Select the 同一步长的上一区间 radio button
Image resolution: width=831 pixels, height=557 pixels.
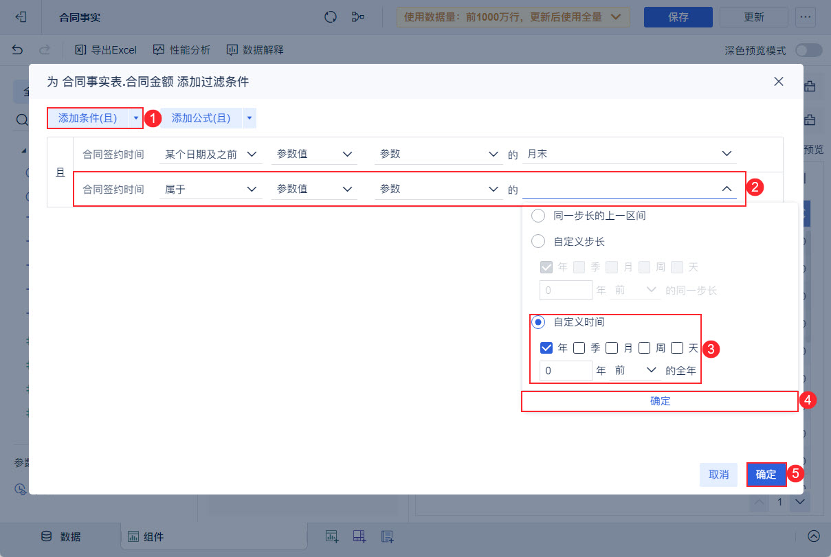pyautogui.click(x=539, y=216)
